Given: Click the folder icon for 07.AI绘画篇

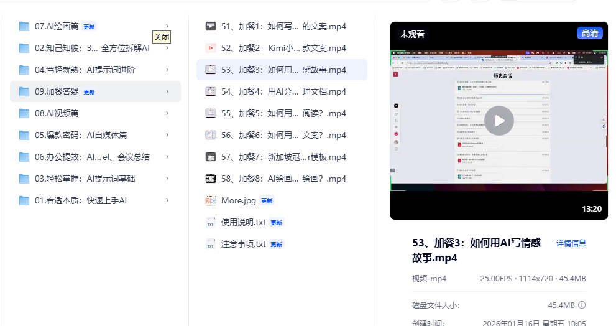Looking at the screenshot, I should (x=24, y=26).
